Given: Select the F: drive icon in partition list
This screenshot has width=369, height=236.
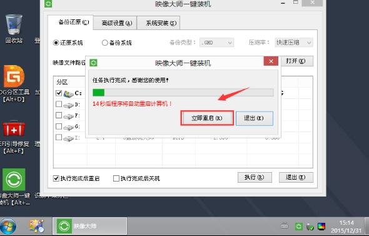Looking at the screenshot, I should [68, 116].
